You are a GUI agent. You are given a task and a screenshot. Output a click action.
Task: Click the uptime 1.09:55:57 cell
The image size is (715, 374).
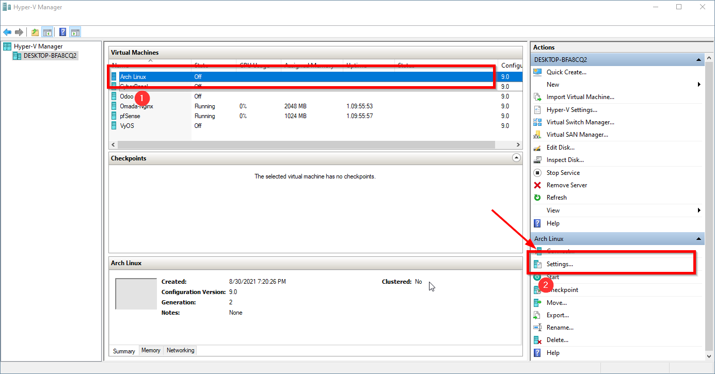click(359, 116)
